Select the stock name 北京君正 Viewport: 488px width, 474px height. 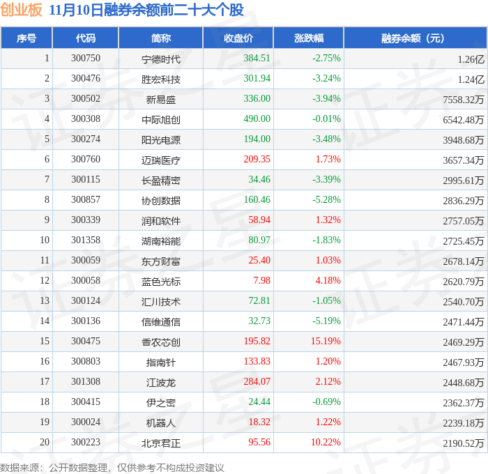[161, 443]
